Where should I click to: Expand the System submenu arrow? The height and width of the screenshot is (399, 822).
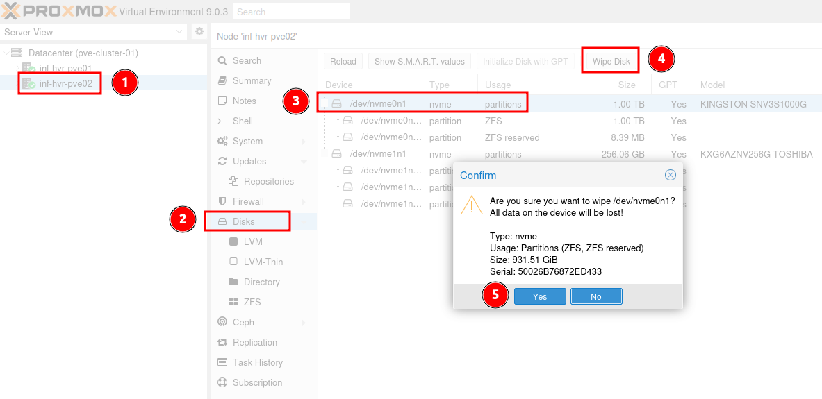pos(304,142)
